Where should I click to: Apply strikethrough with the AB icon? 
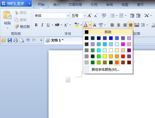pos(57,25)
